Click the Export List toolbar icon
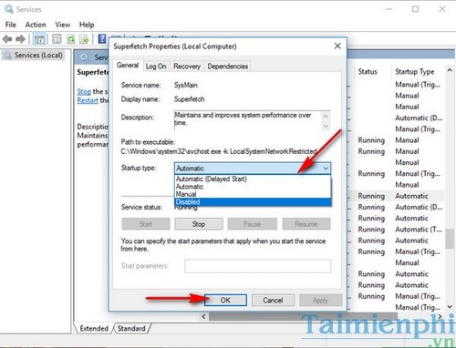This screenshot has width=456, height=348. point(84,39)
